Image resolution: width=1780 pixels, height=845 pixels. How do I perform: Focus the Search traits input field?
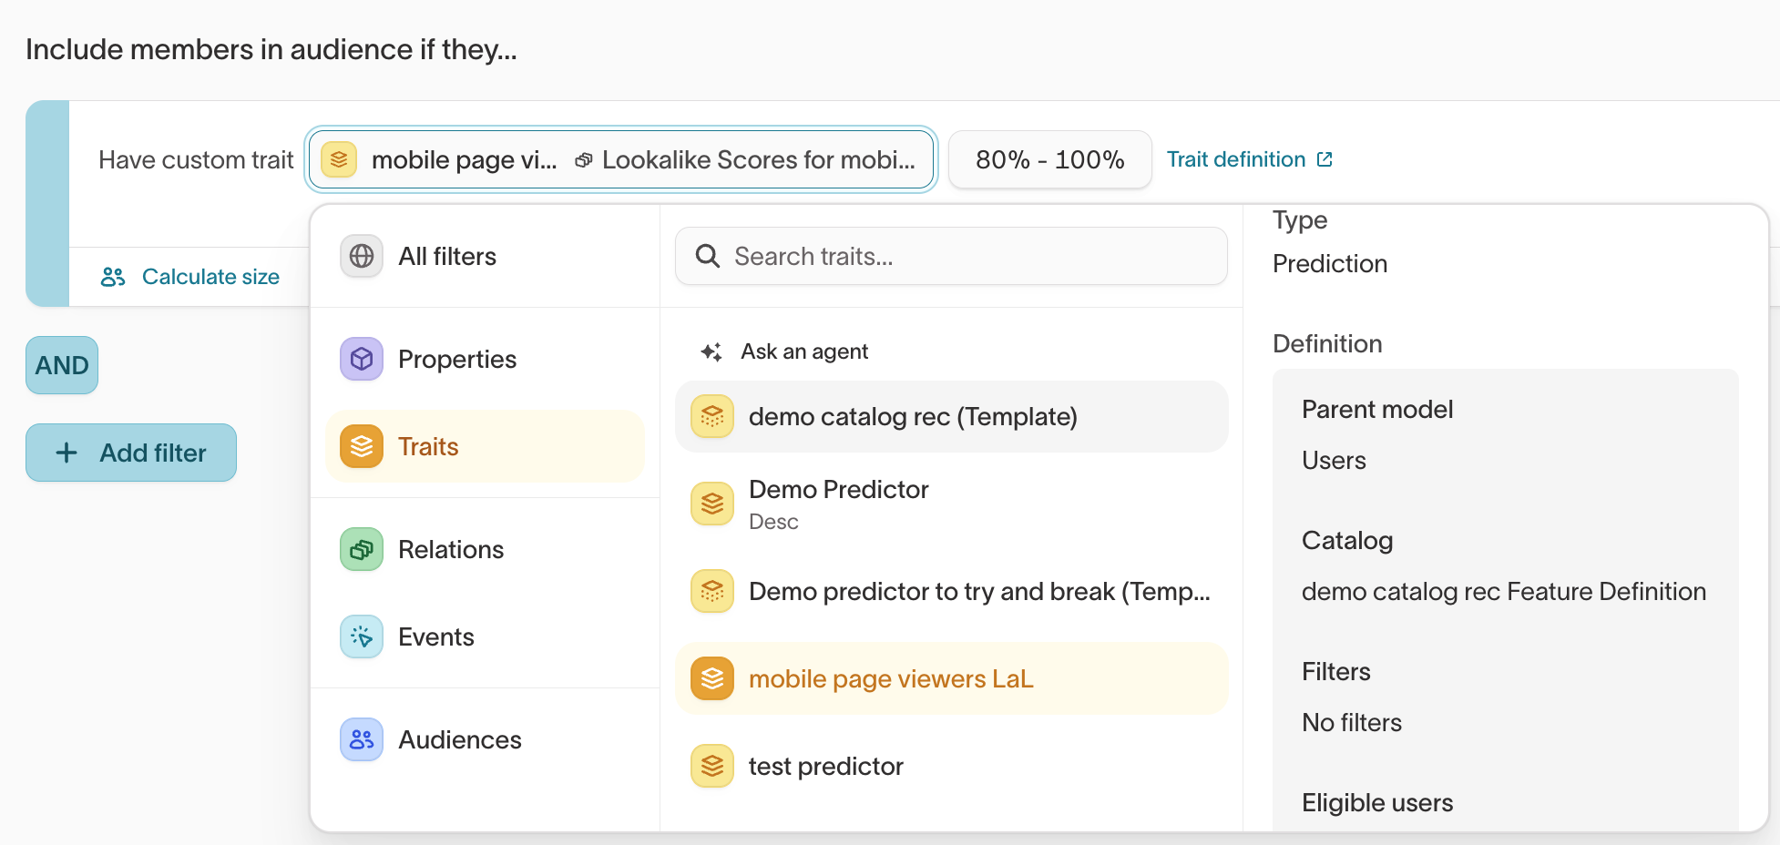pos(951,256)
